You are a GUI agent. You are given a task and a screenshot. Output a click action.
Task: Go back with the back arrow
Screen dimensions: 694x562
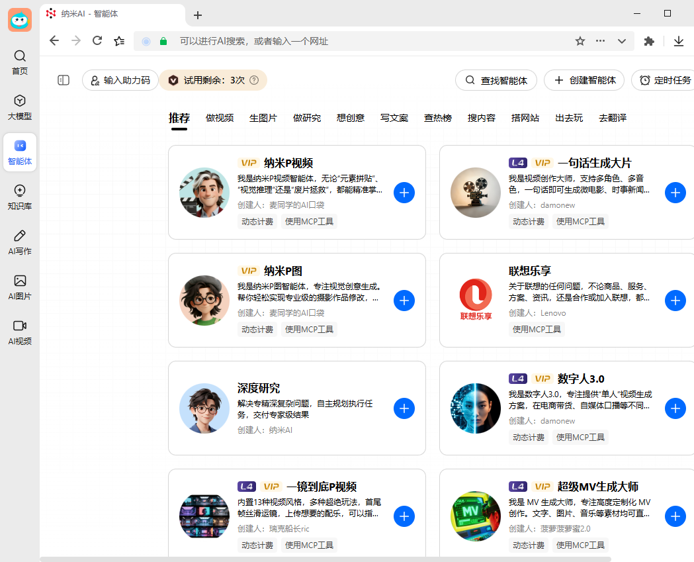pyautogui.click(x=54, y=41)
